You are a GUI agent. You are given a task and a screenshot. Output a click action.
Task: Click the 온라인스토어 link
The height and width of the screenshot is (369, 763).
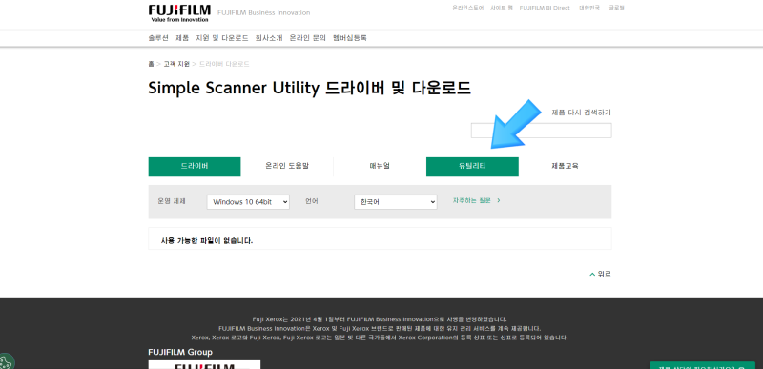[467, 8]
